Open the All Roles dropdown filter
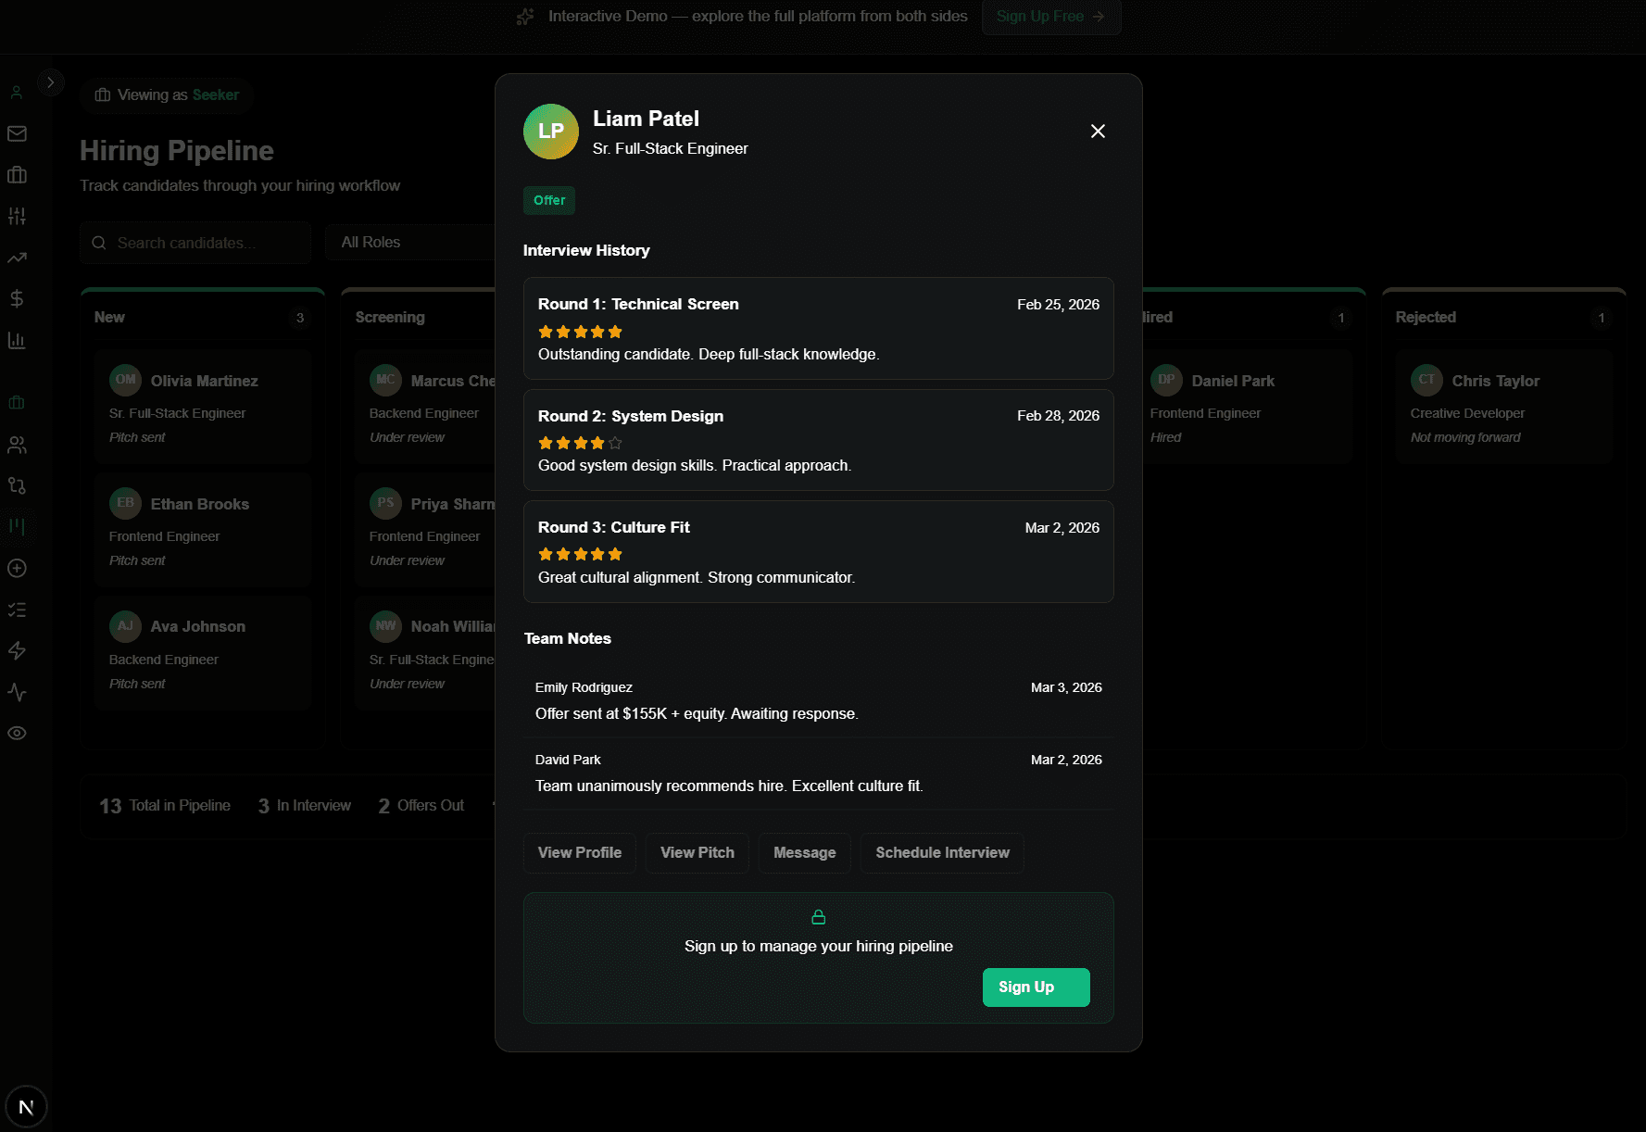The height and width of the screenshot is (1132, 1646). pyautogui.click(x=409, y=243)
